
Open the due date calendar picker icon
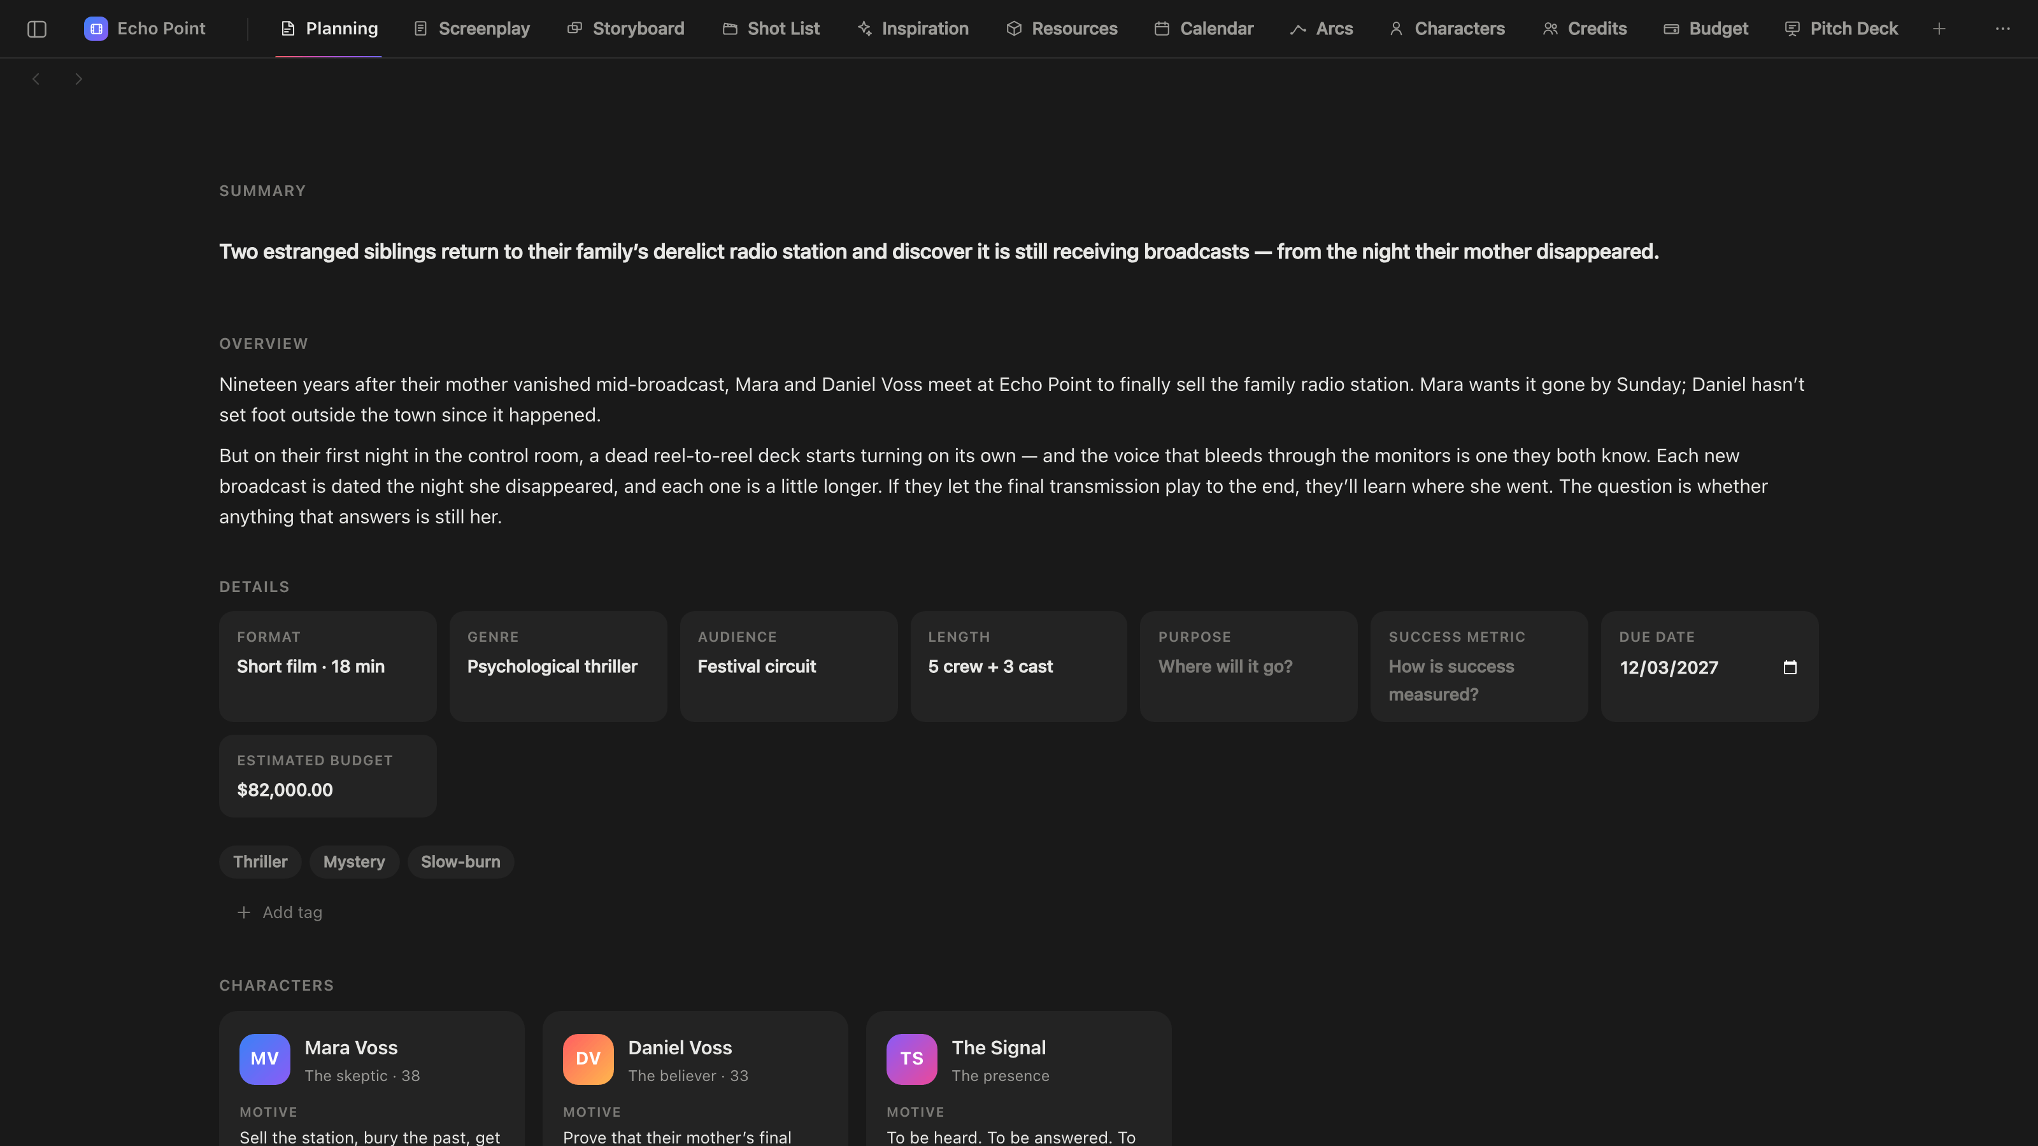tap(1790, 667)
